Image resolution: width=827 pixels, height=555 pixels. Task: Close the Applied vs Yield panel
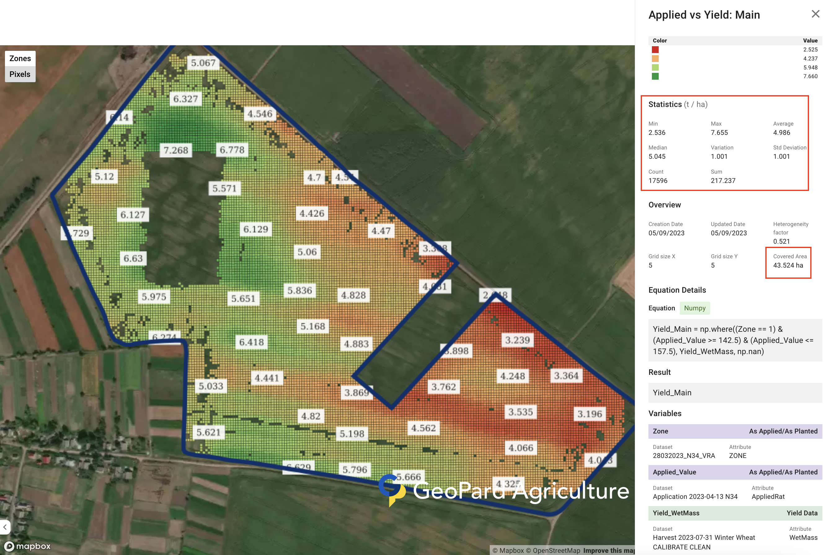[x=815, y=14]
